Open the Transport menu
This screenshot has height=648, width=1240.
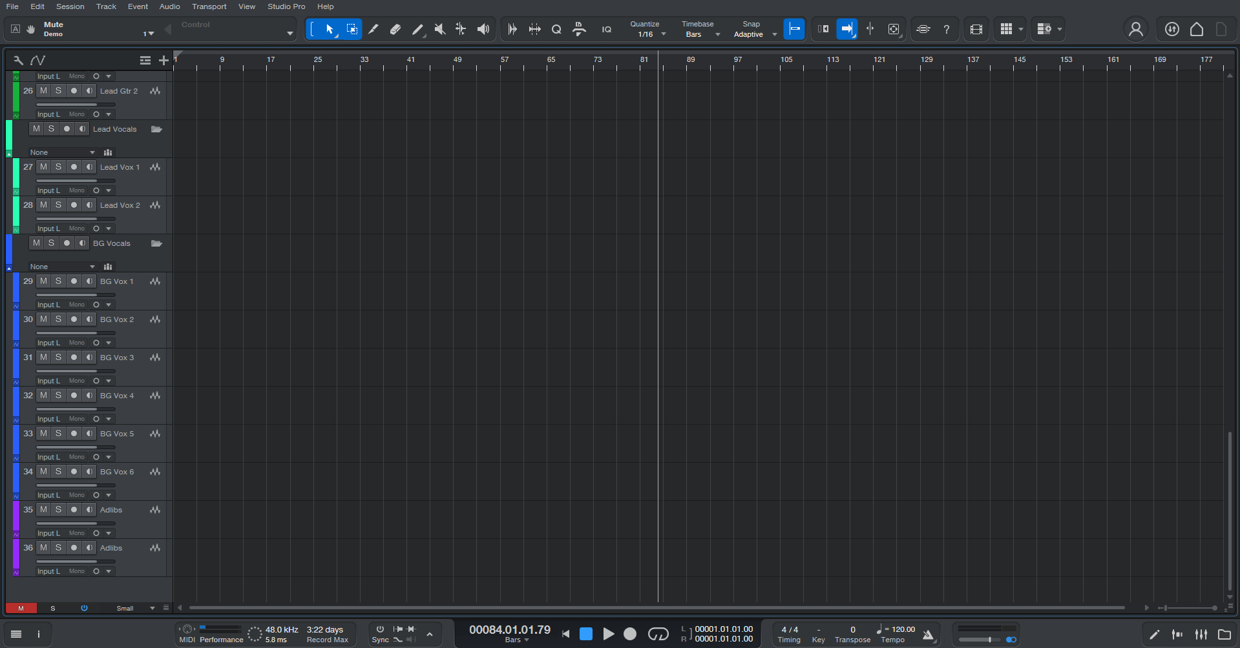click(x=209, y=6)
